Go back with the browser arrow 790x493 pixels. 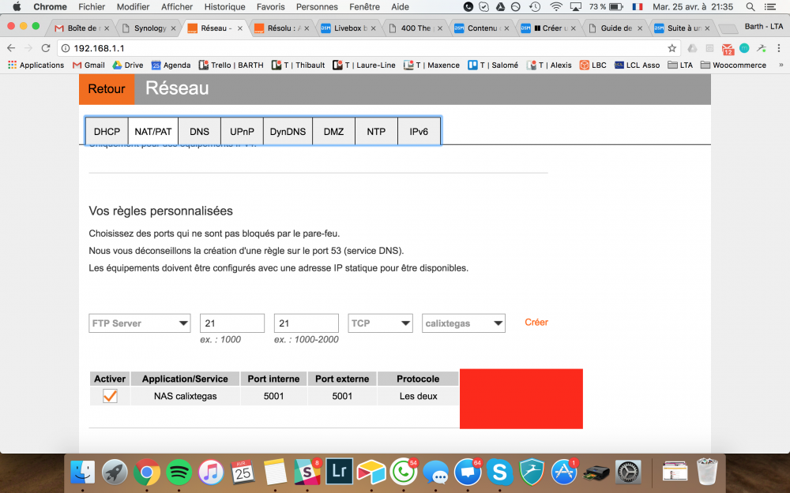tap(11, 48)
